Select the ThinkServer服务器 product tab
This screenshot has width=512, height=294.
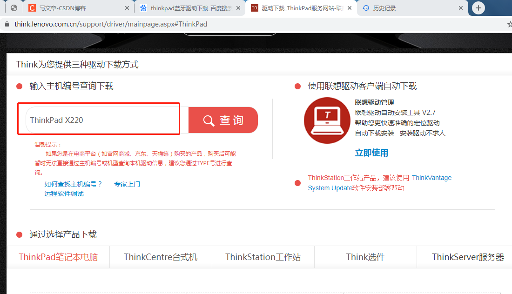click(468, 257)
